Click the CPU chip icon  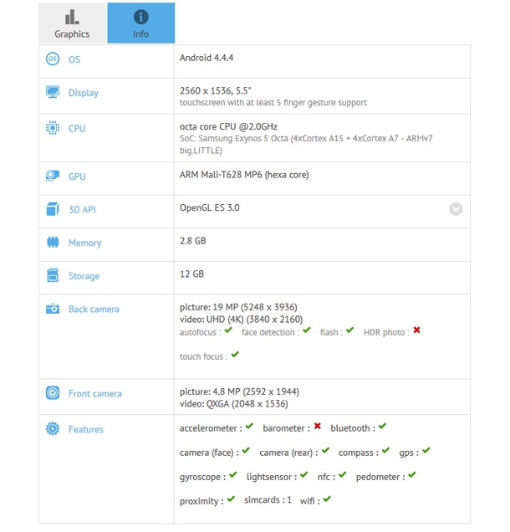tap(53, 128)
